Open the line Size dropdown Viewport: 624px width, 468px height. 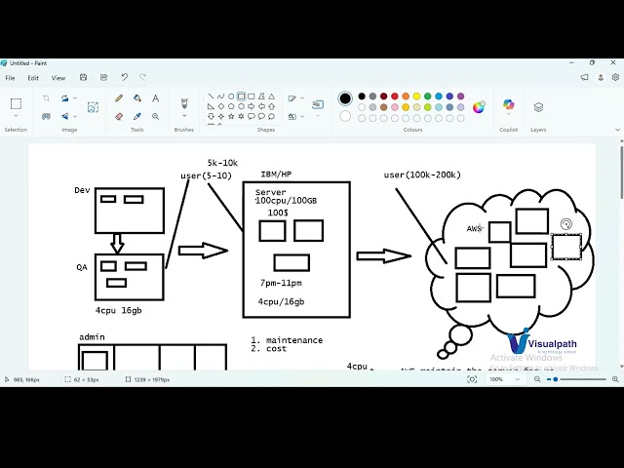point(318,116)
